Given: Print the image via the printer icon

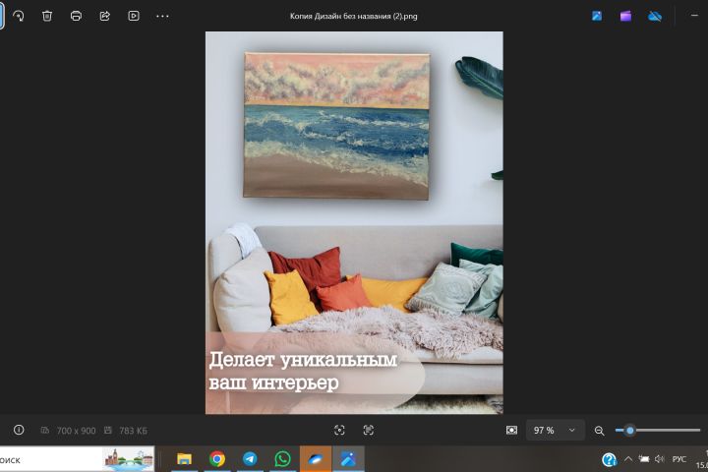Looking at the screenshot, I should [x=76, y=17].
